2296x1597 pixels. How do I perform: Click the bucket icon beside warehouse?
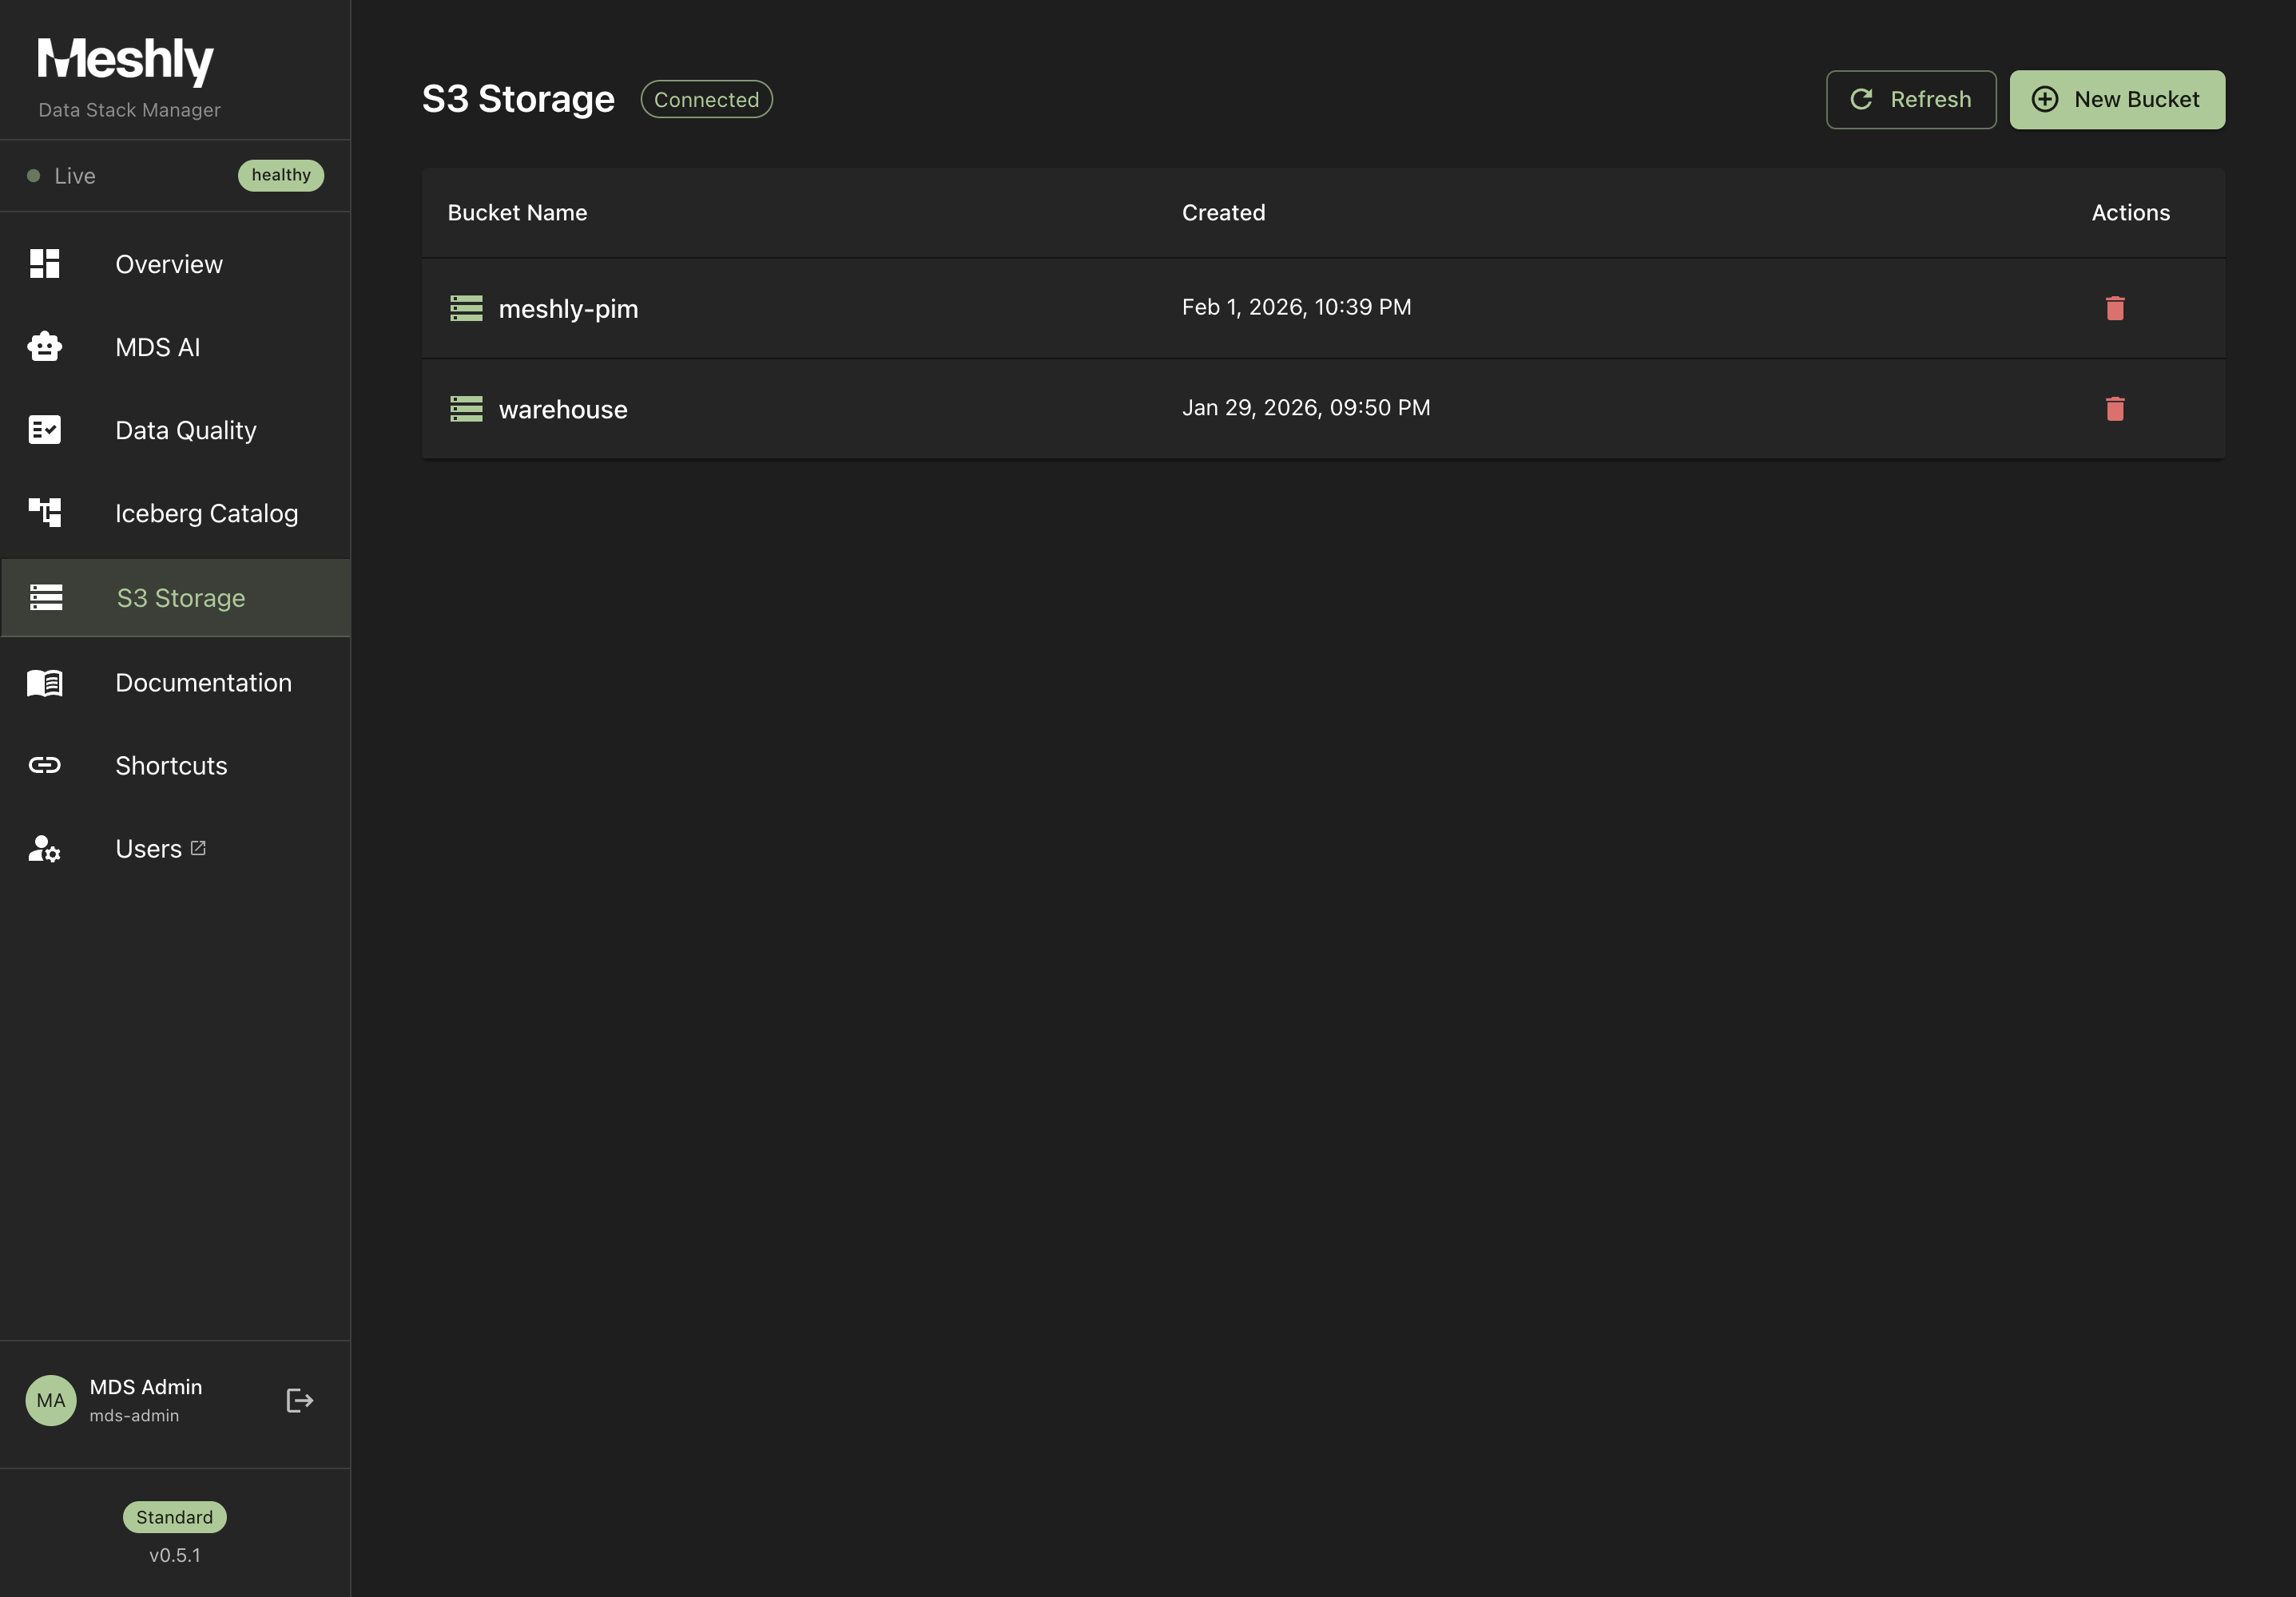click(466, 409)
